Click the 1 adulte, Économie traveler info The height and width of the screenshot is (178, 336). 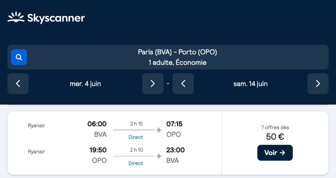pos(177,63)
